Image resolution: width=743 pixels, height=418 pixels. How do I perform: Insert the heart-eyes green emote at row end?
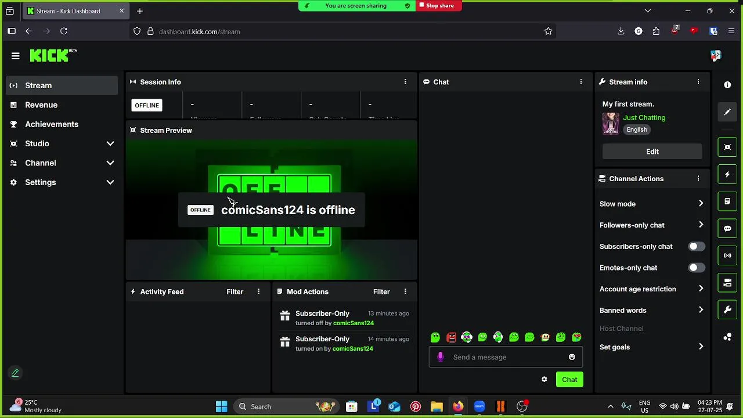(x=576, y=337)
